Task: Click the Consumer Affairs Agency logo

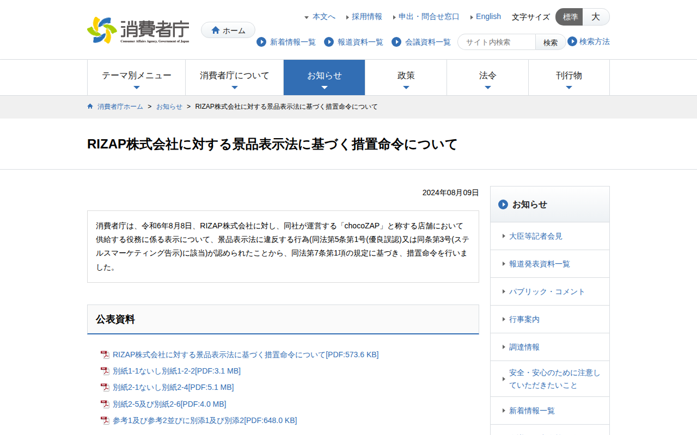Action: pyautogui.click(x=138, y=30)
